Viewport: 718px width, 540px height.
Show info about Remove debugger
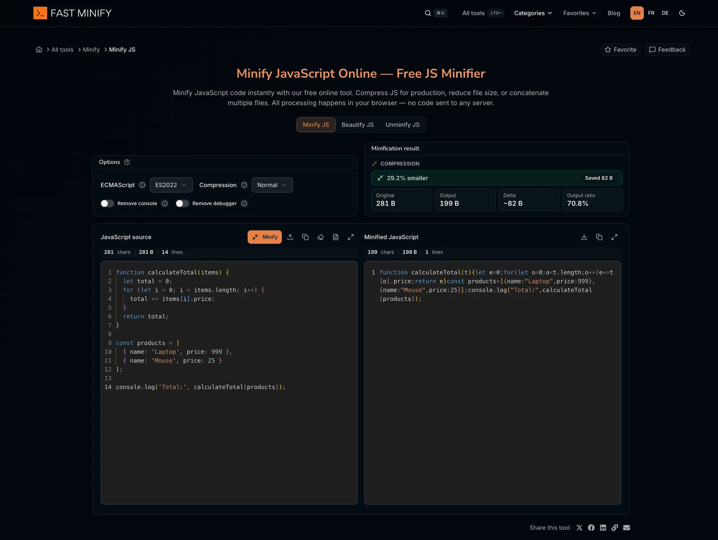244,203
